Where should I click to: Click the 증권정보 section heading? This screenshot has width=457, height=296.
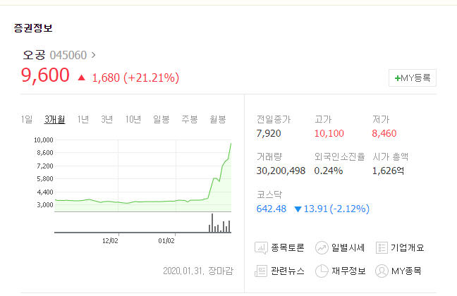click(x=33, y=28)
